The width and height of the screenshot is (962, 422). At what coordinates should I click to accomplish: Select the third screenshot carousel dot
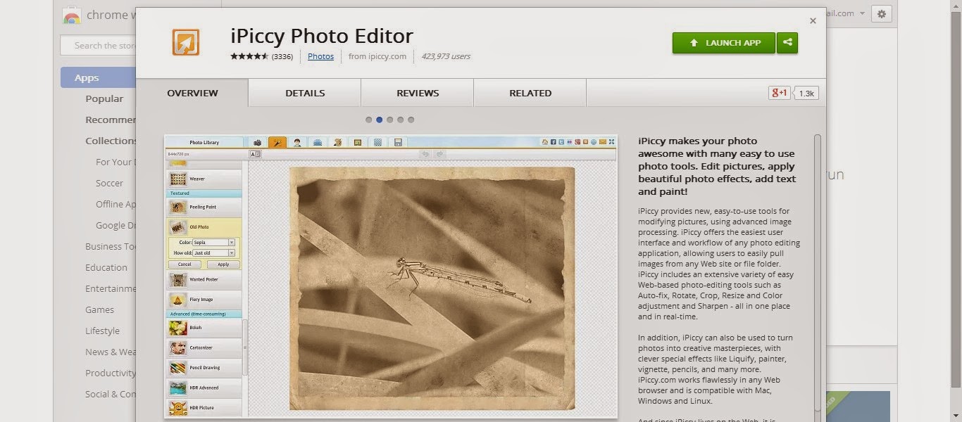[389, 120]
